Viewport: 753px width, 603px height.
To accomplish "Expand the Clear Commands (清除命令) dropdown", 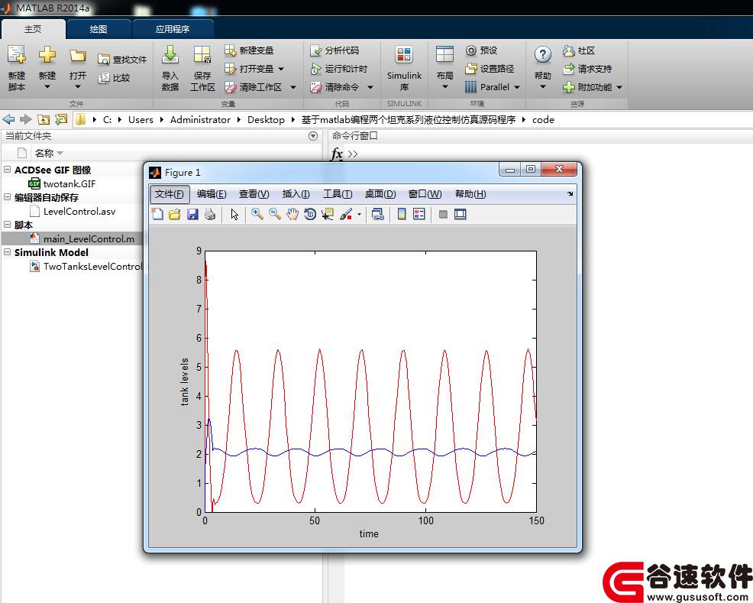I will [x=370, y=87].
